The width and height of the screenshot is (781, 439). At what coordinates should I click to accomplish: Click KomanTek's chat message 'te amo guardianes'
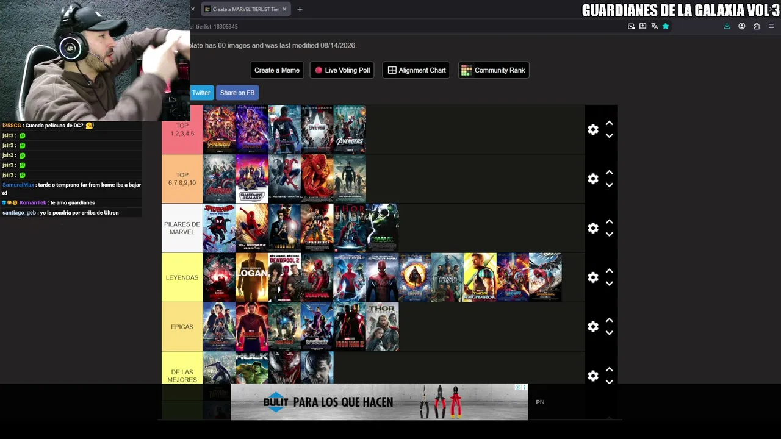pos(72,202)
